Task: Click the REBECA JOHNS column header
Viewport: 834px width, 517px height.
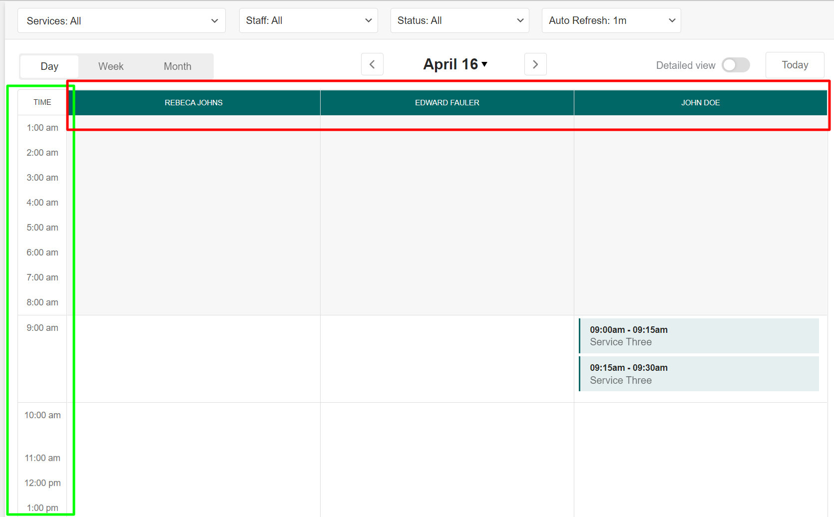Action: pos(194,102)
